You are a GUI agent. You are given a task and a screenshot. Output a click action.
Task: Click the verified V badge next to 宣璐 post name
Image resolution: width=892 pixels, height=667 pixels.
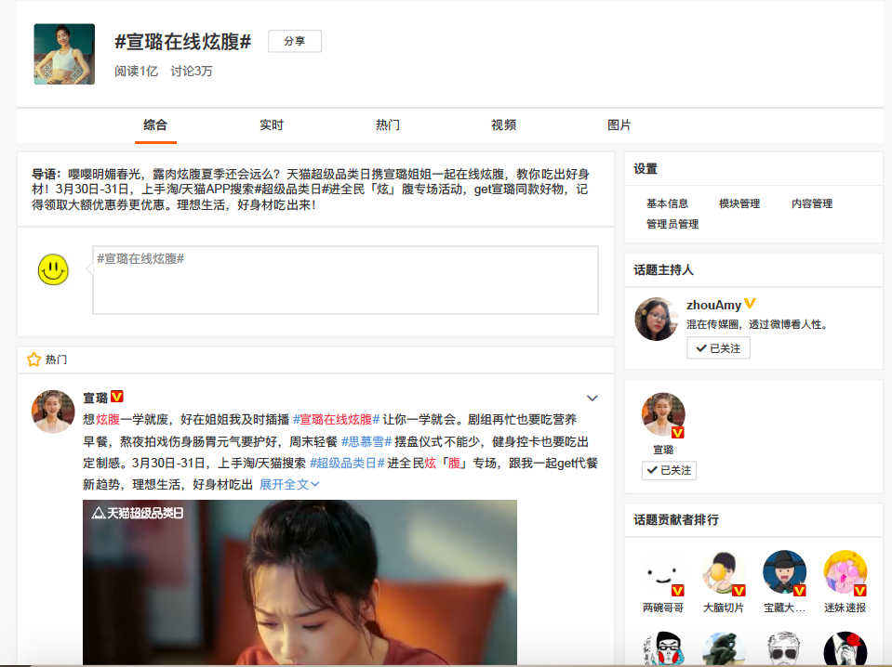pos(117,397)
